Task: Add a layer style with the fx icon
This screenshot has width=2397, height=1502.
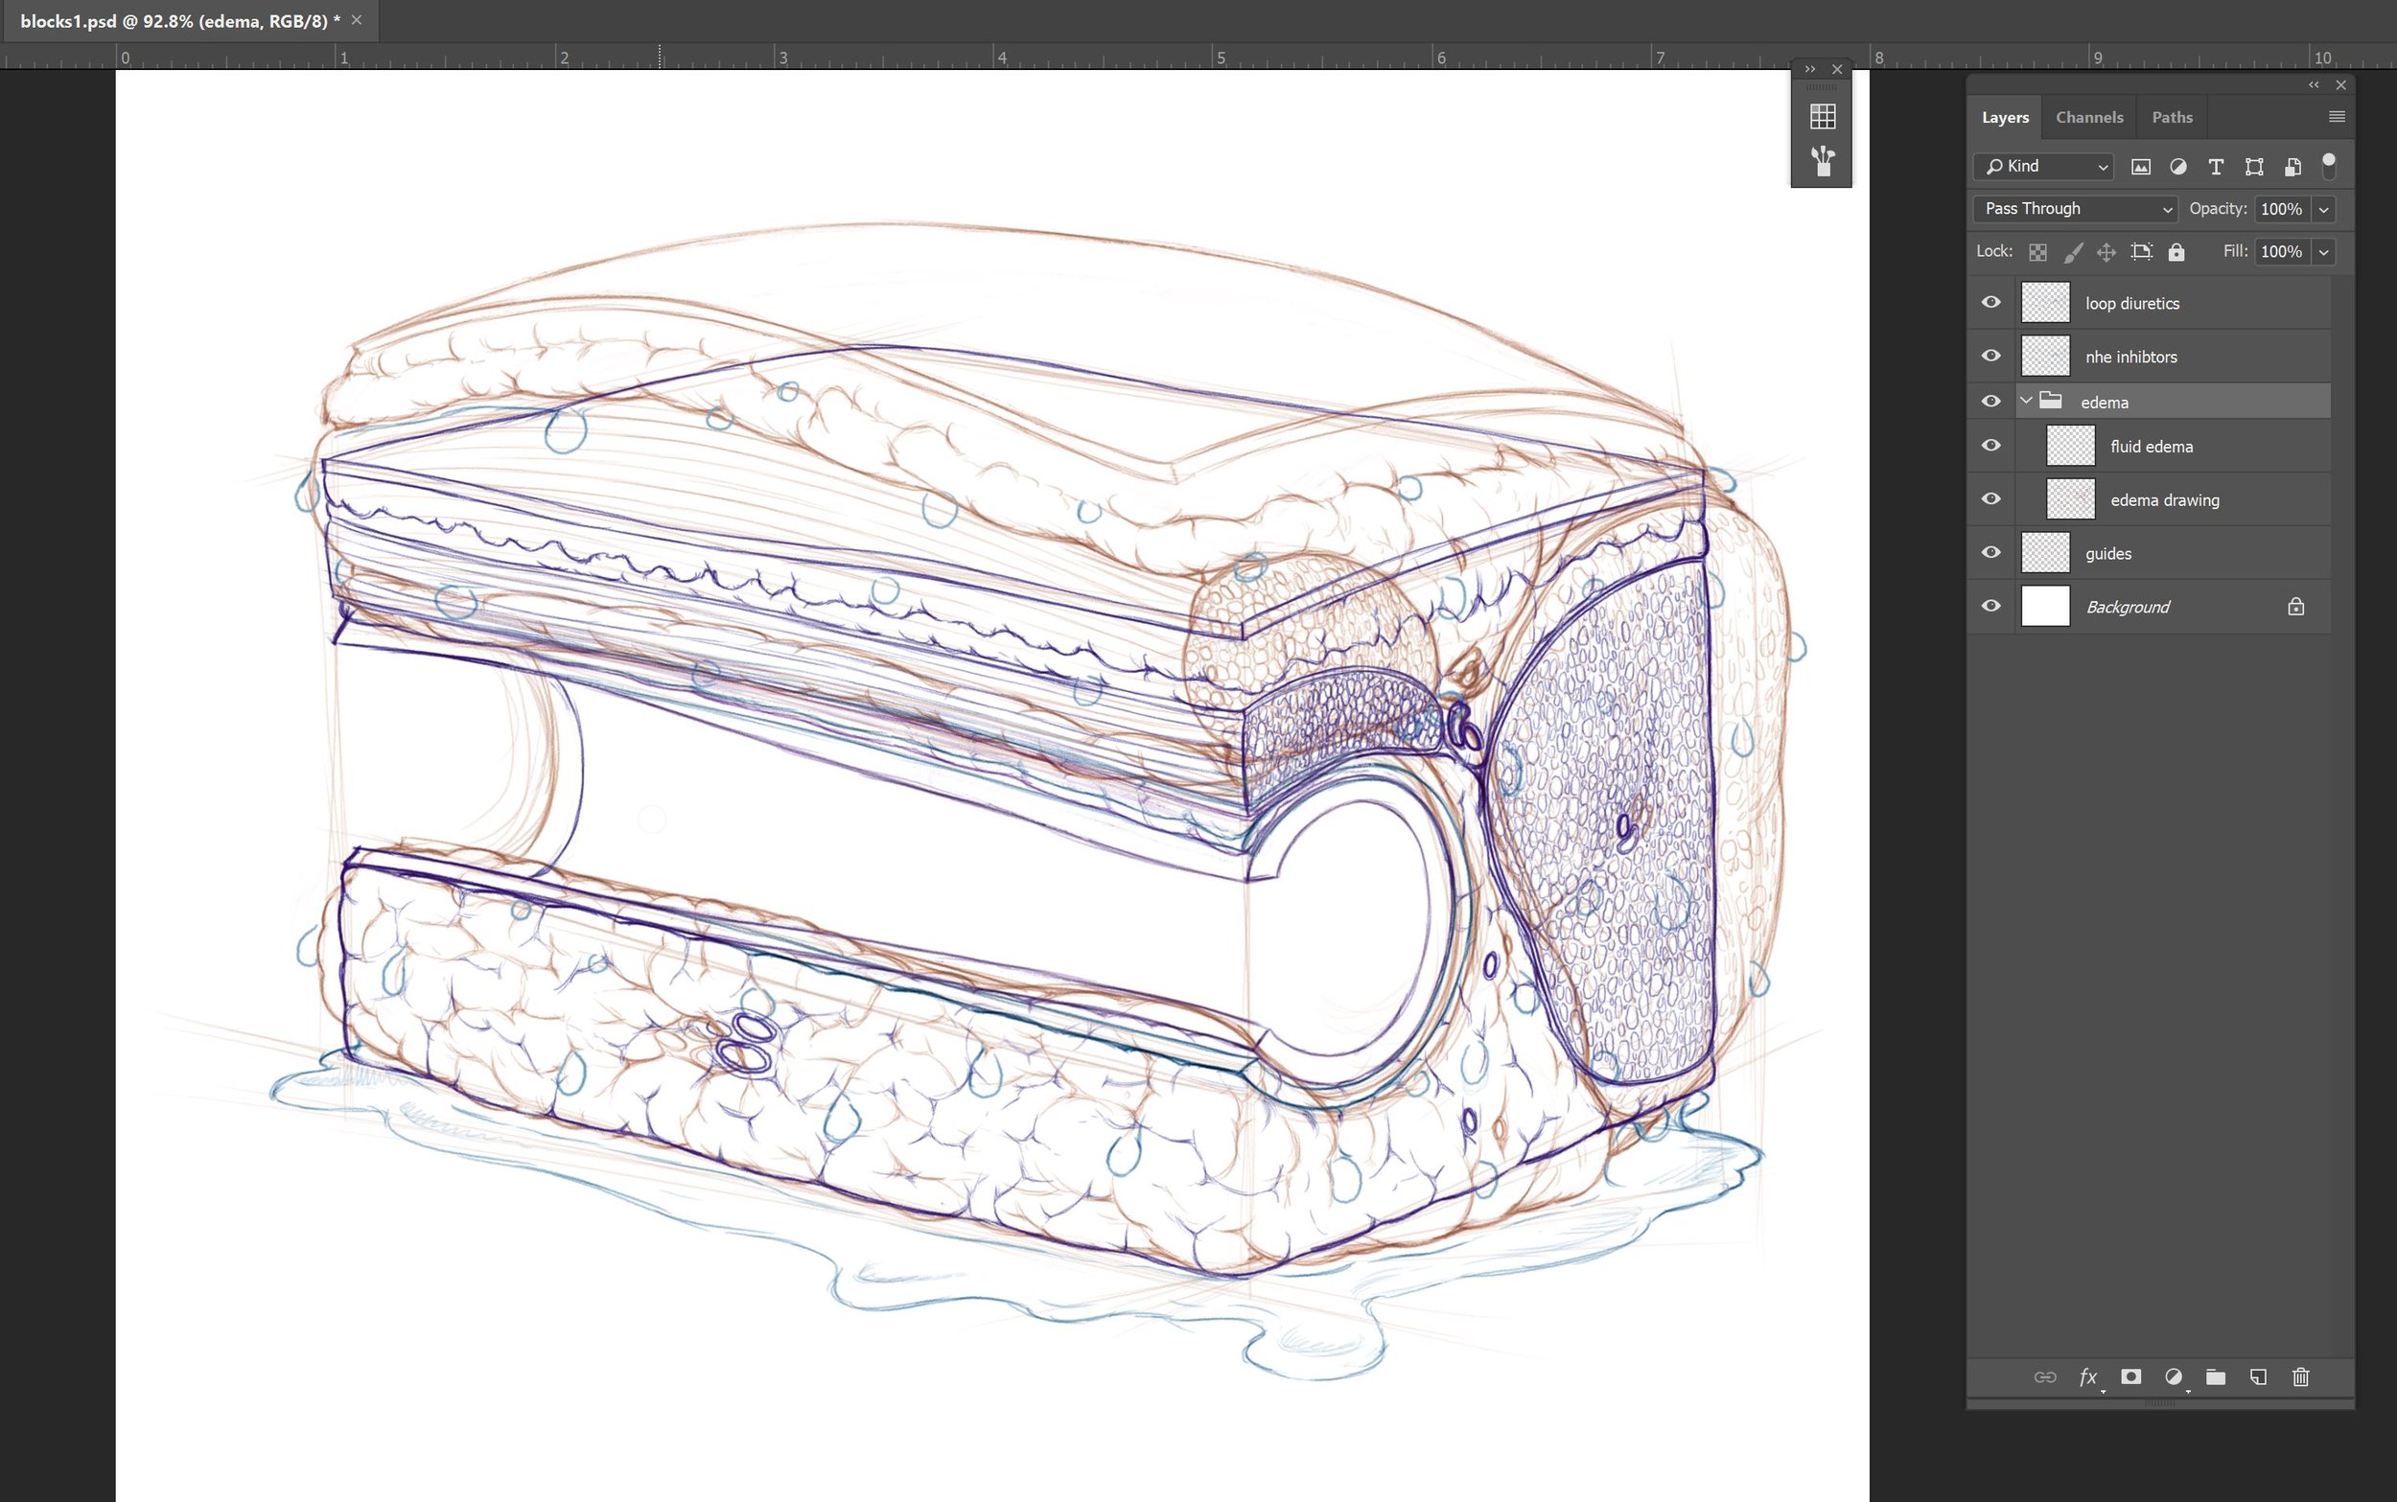Action: click(2087, 1376)
